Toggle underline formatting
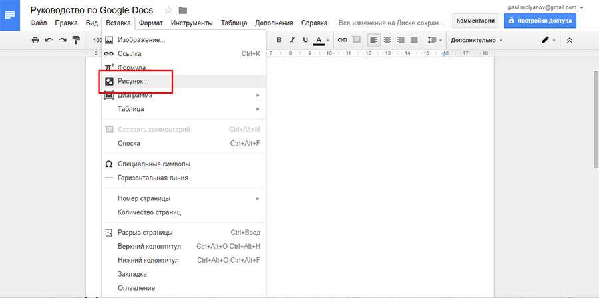Viewport: 599px width, 298px height. tap(305, 40)
